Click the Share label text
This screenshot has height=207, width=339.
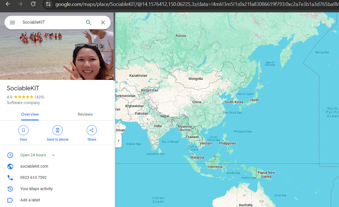pyautogui.click(x=92, y=139)
